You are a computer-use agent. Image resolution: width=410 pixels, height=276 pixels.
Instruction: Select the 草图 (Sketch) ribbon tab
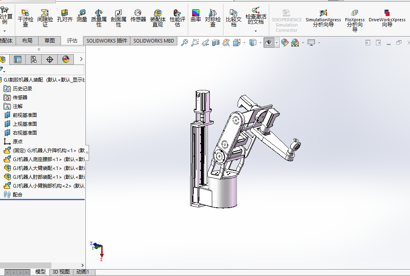point(49,41)
